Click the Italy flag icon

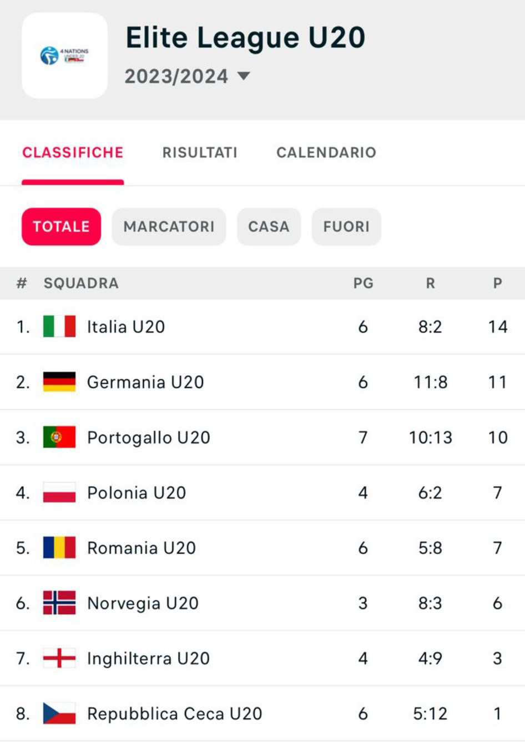point(59,326)
